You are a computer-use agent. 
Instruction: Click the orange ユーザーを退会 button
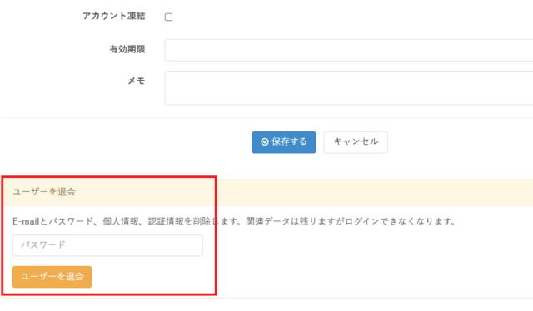click(x=52, y=277)
